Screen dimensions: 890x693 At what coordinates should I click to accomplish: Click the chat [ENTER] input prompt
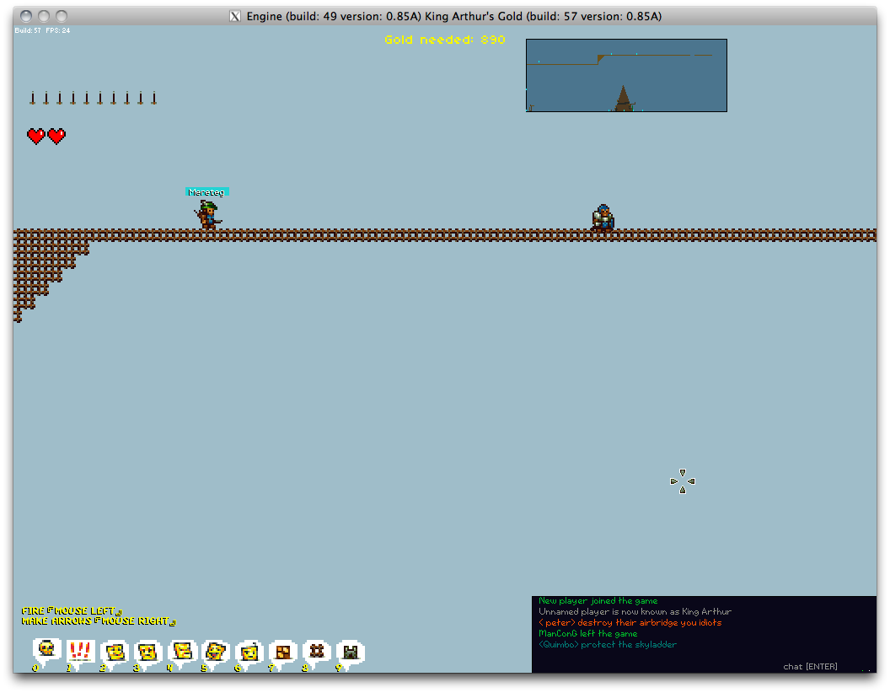(810, 667)
